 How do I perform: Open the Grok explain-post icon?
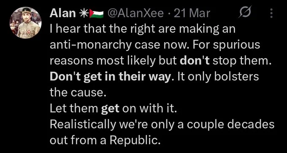245,12
